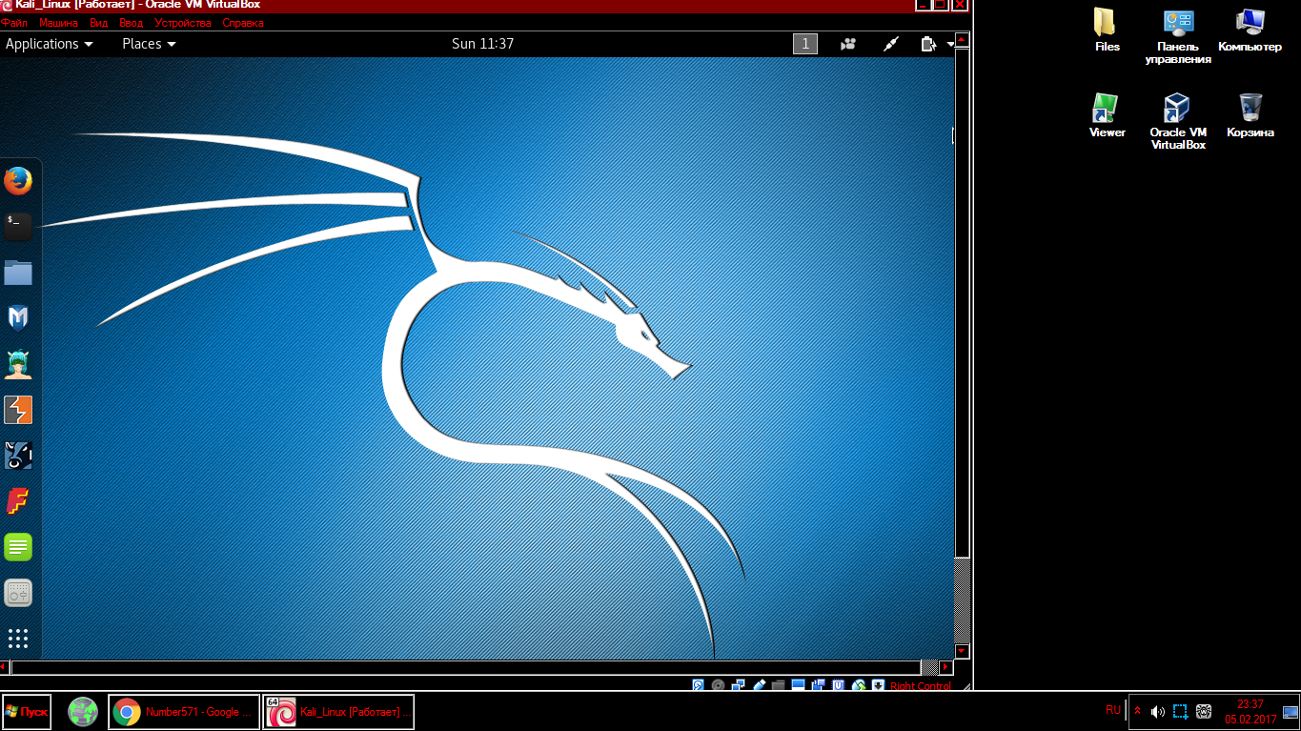Click the Пуск start button

(x=27, y=712)
